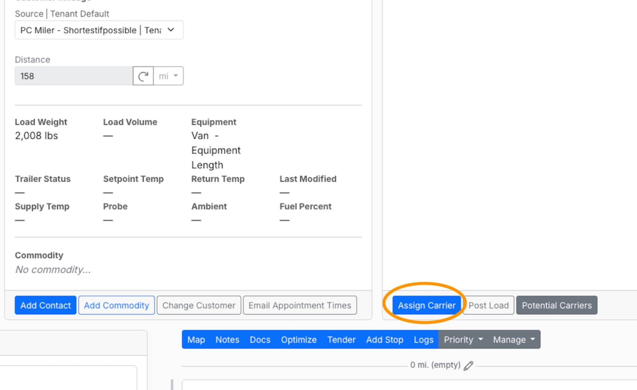Select the Source | Tenant Default label
This screenshot has width=637, height=390.
[62, 14]
